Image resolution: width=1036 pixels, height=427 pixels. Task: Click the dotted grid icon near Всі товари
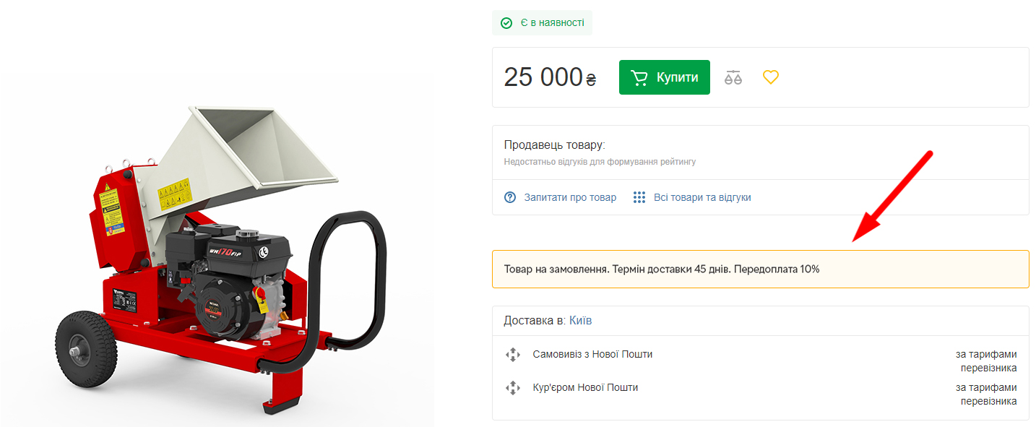click(x=639, y=197)
